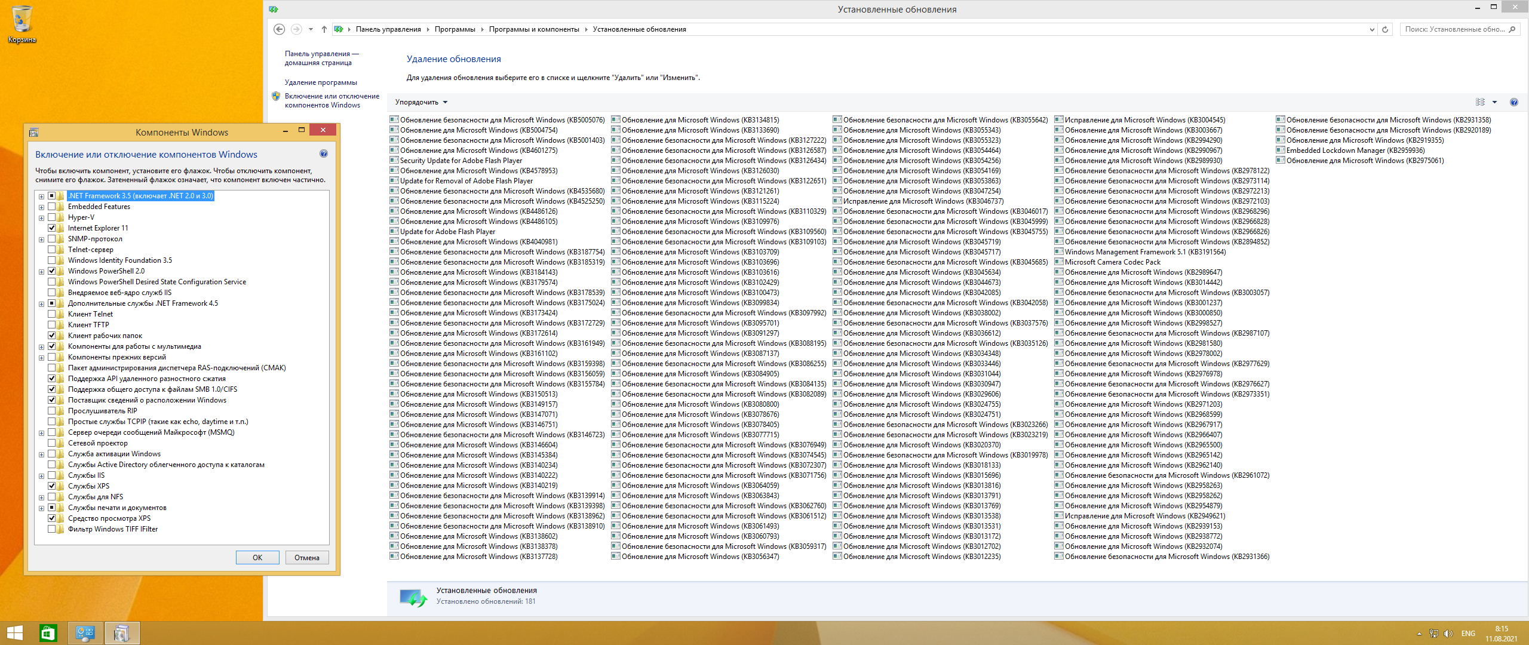Expand the Службы печати и документов node

[x=41, y=508]
